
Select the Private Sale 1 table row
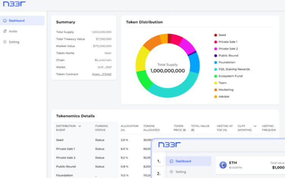(65, 149)
